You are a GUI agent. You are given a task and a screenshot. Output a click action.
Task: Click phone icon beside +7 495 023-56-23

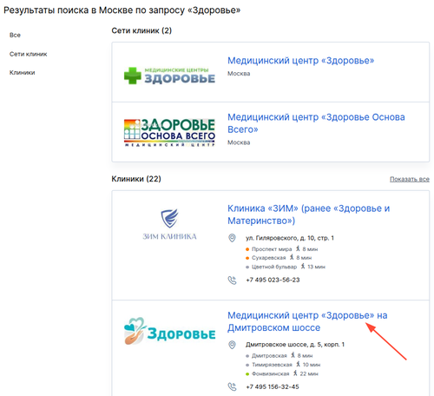(232, 280)
